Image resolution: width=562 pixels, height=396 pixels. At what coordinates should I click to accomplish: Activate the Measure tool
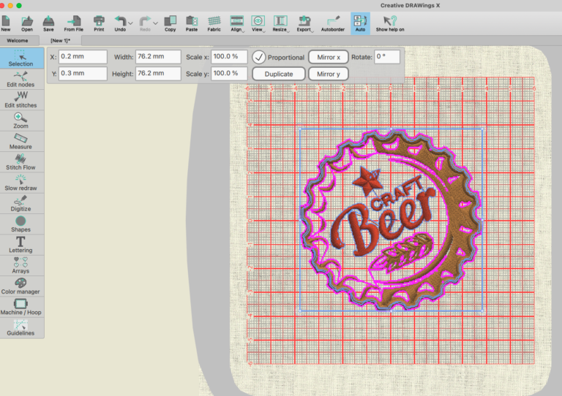point(21,141)
